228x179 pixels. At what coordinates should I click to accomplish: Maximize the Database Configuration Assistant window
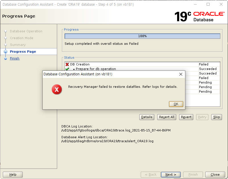(208, 4)
